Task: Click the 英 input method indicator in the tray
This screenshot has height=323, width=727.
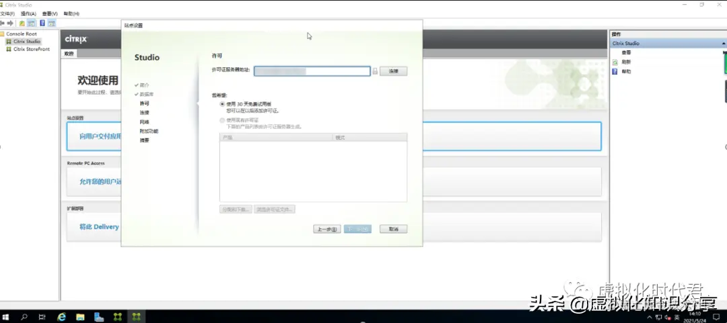Action: [677, 318]
